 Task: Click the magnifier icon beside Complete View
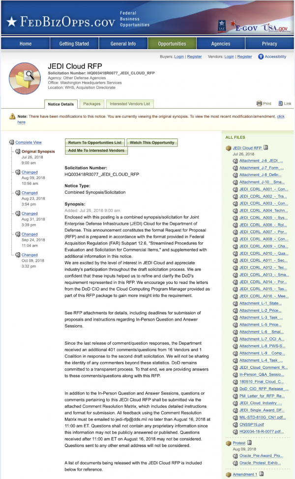click(x=12, y=142)
